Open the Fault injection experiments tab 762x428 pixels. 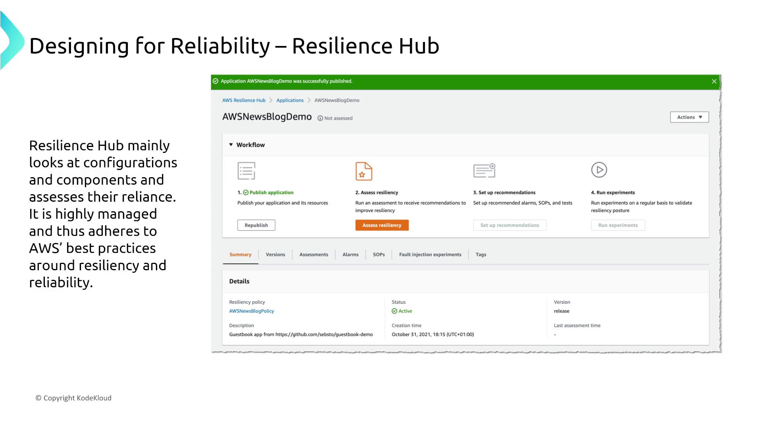[x=430, y=254]
